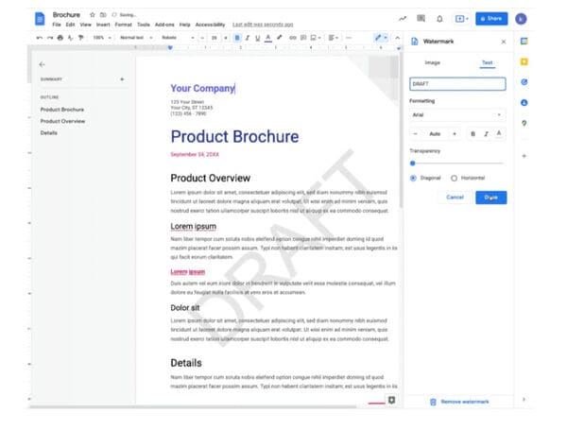Screen dimensions: 567x430
Task: Star the Brochure document
Action: (x=93, y=15)
